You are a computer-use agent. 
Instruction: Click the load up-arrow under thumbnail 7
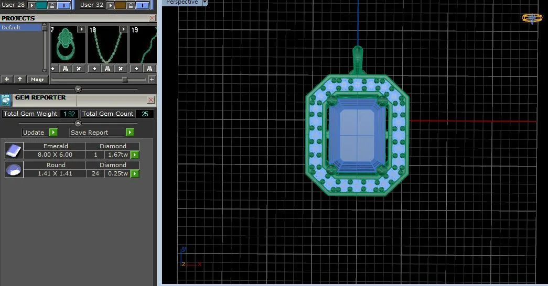[53, 69]
